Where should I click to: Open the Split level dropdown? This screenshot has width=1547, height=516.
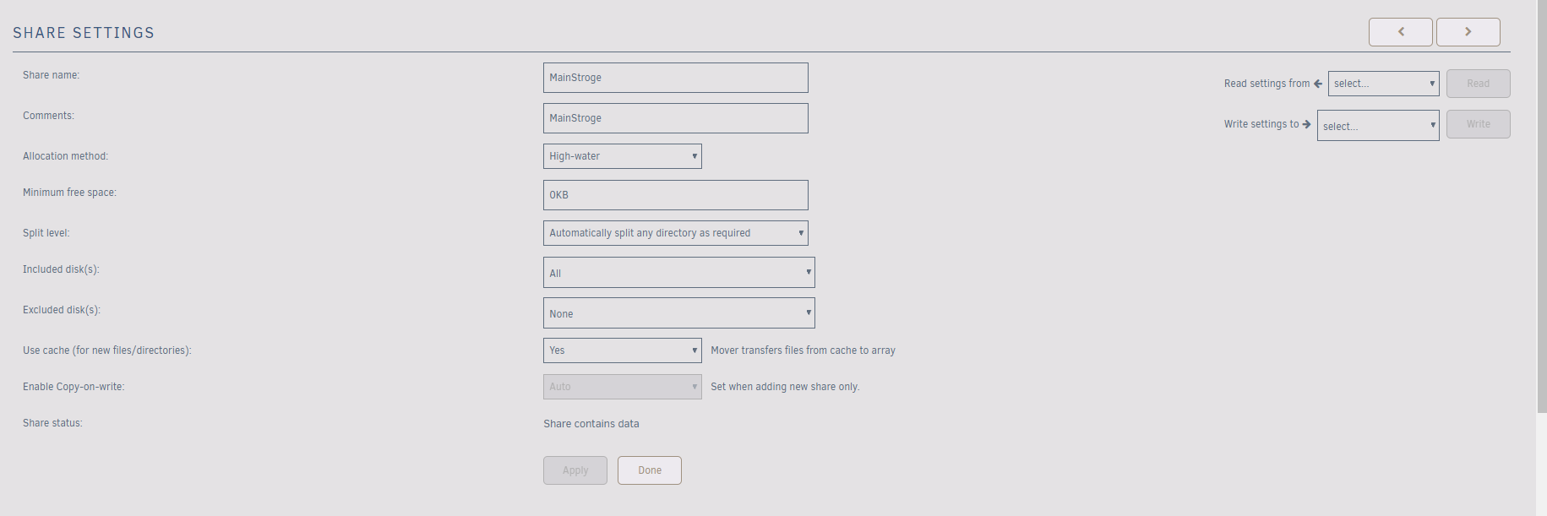(x=675, y=233)
